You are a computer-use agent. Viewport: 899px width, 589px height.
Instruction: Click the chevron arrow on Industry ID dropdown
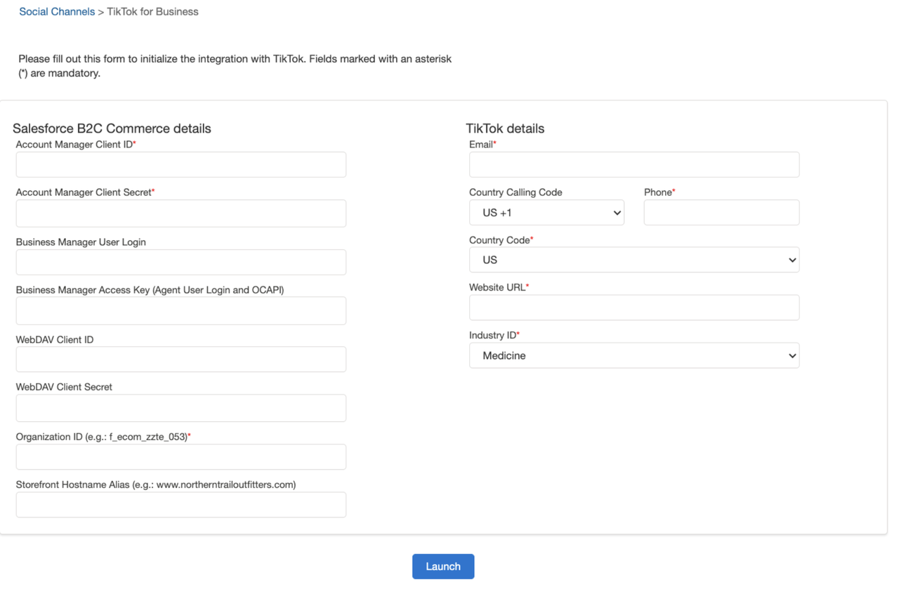click(792, 356)
